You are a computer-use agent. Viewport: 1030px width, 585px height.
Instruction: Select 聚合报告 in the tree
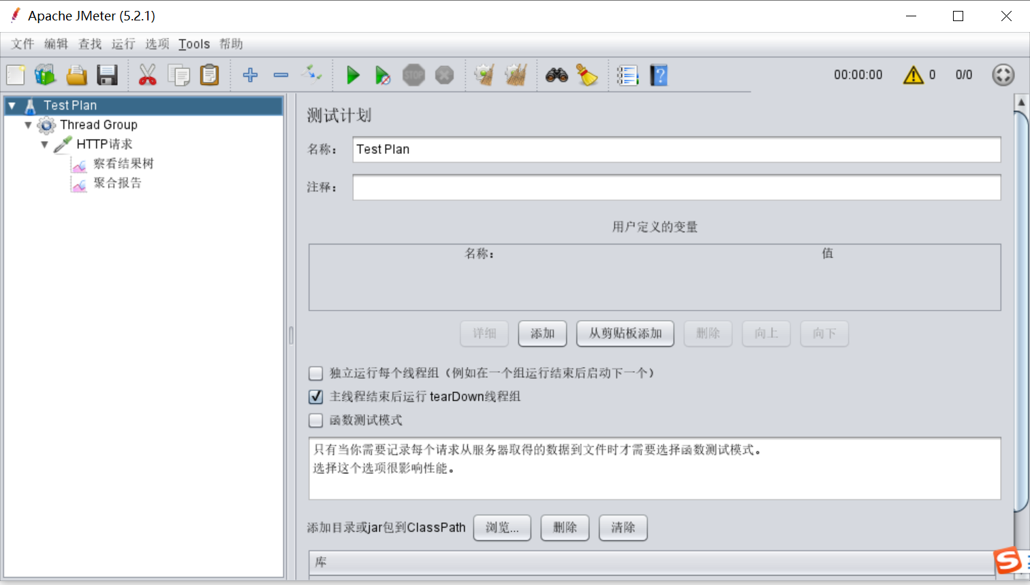(x=117, y=183)
